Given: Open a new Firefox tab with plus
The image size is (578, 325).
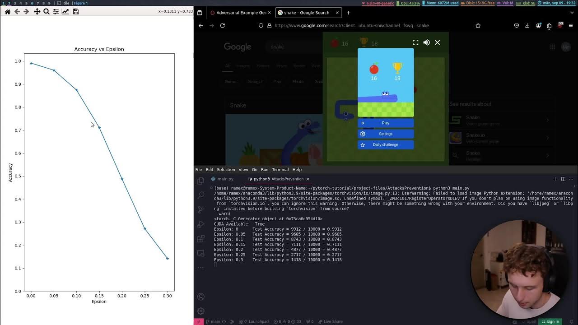Looking at the screenshot, I should coord(348,13).
